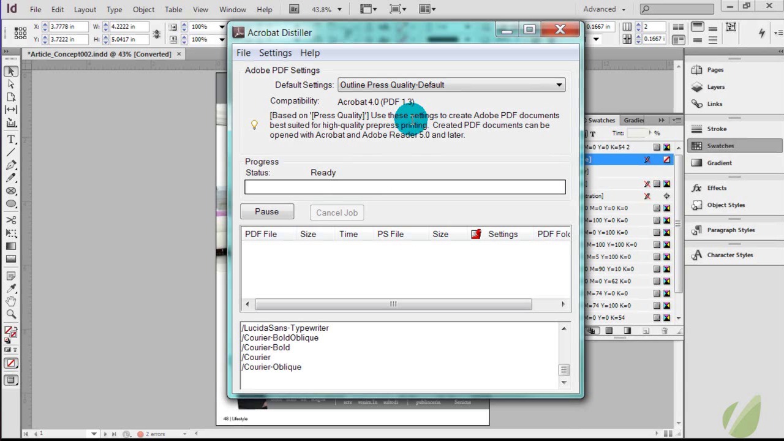Click the Apply None button in toolbox

11,363
